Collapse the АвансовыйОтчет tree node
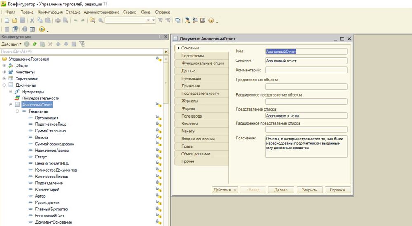 (x=11, y=105)
